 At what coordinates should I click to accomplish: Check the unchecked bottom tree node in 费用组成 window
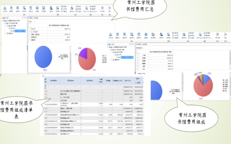click(x=112, y=60)
